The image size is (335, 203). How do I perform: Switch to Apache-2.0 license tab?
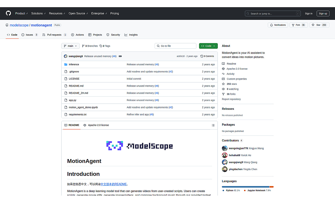[96, 125]
